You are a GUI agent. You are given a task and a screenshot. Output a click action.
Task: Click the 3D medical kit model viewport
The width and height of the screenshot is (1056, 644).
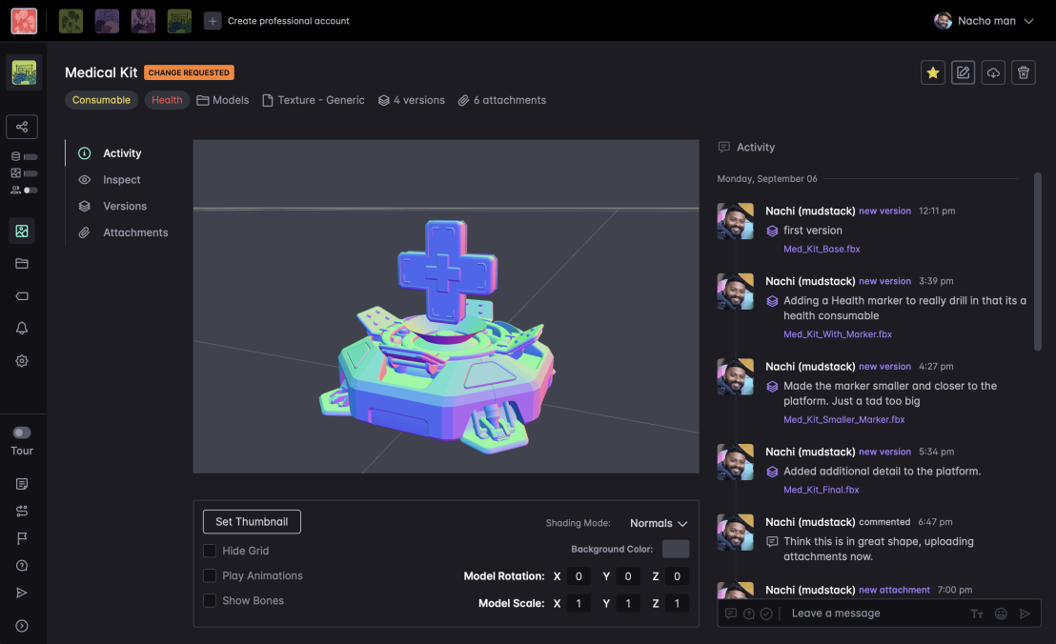click(x=446, y=306)
